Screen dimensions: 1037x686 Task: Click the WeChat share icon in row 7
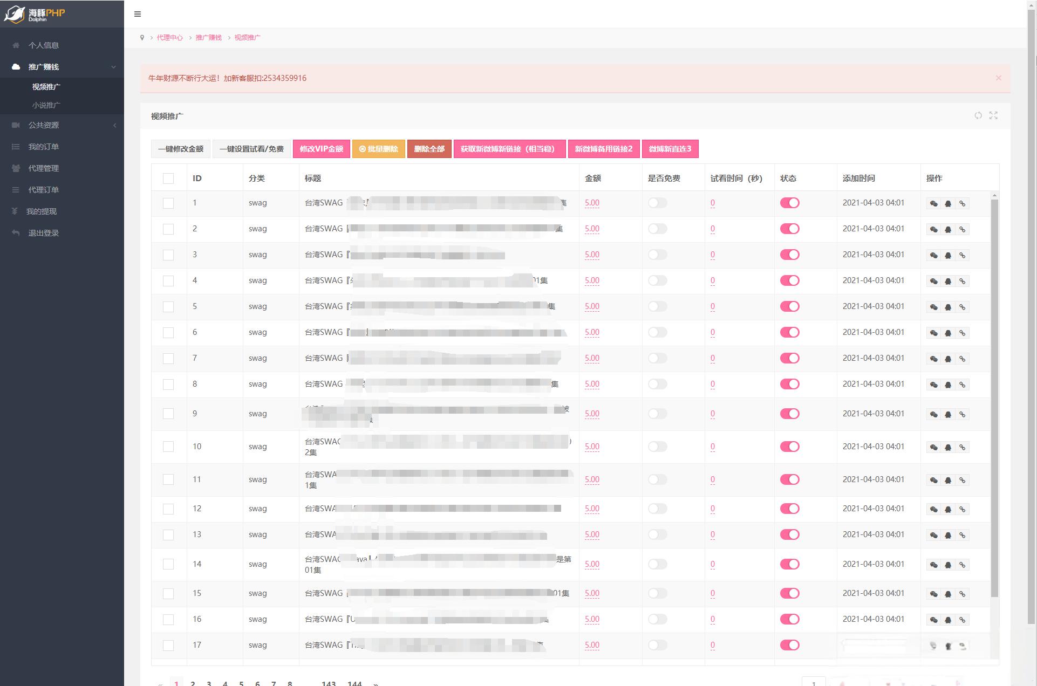933,359
